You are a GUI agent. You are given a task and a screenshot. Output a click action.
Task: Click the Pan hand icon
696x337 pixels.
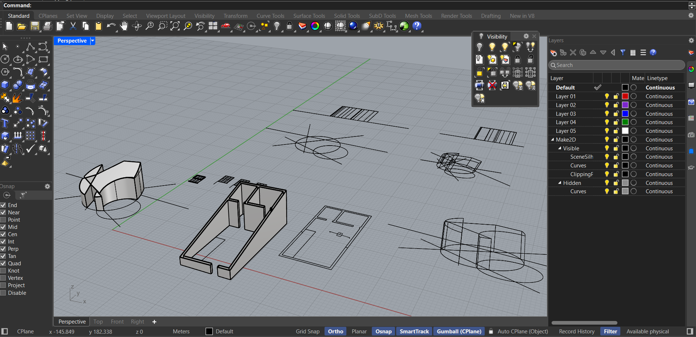click(124, 26)
